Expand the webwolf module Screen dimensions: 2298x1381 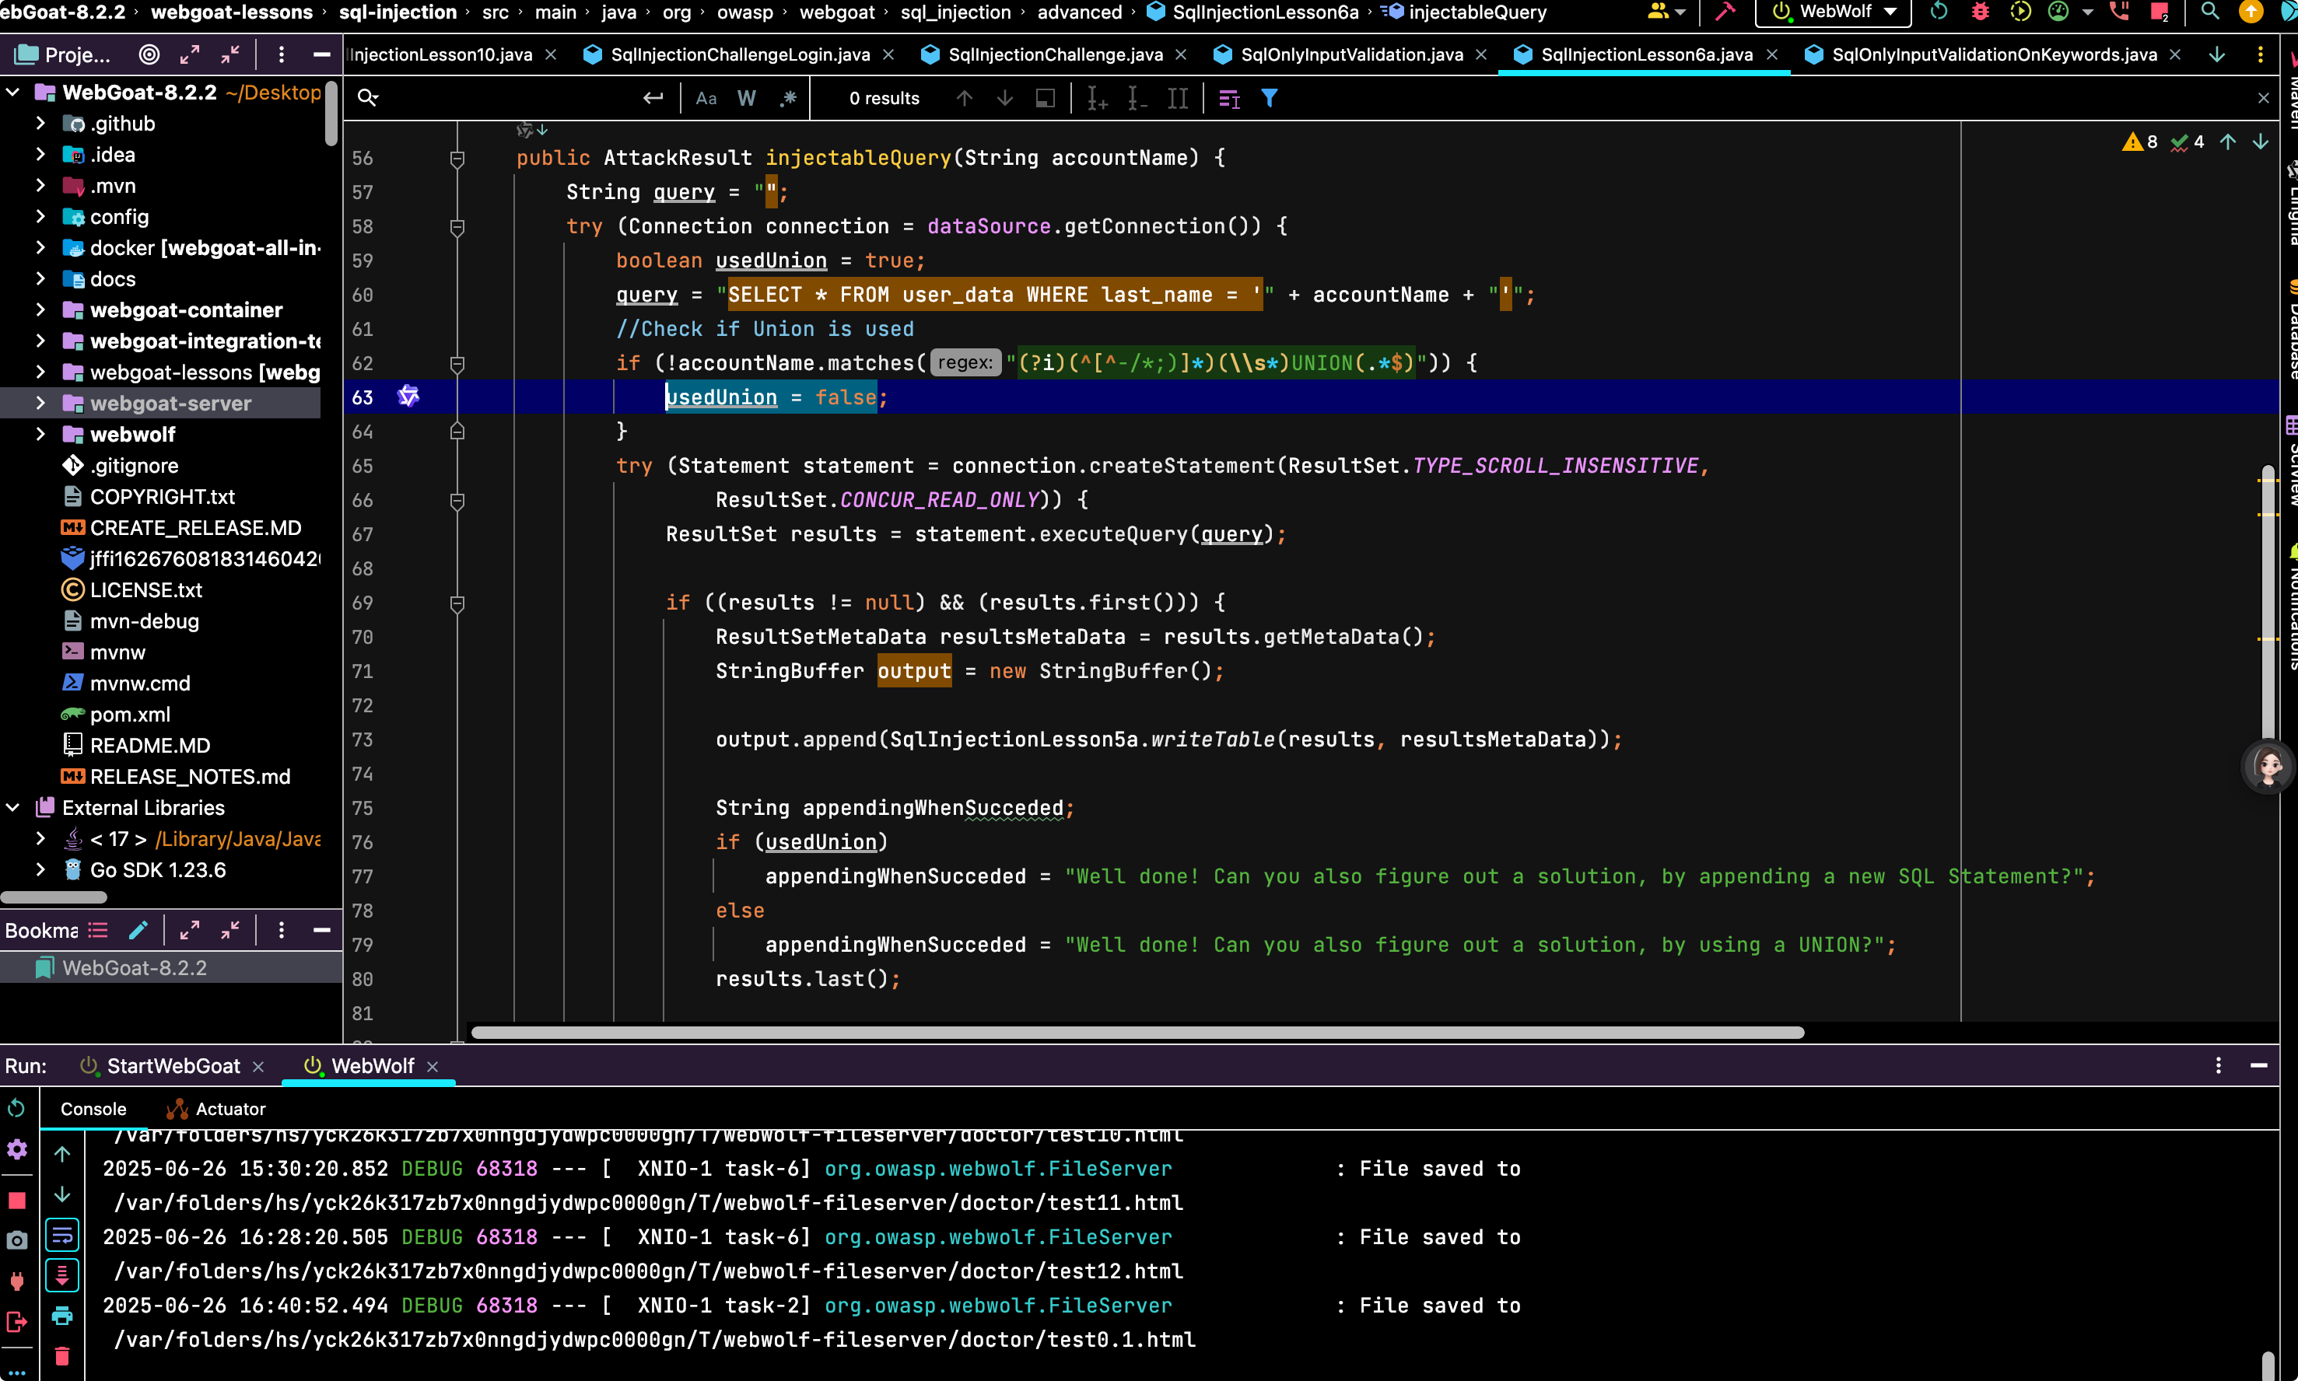(x=40, y=434)
